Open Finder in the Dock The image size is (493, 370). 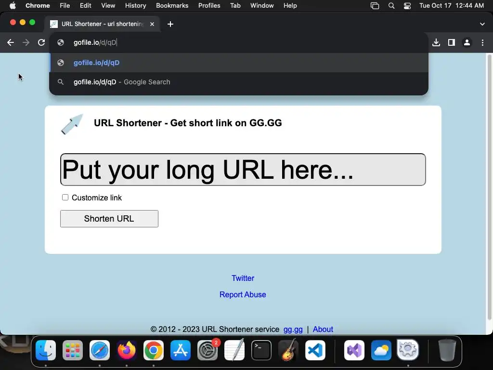46,350
